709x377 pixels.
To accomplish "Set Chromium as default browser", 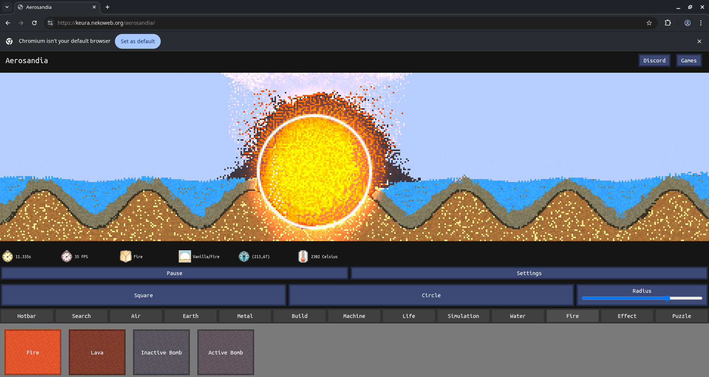I will 138,41.
